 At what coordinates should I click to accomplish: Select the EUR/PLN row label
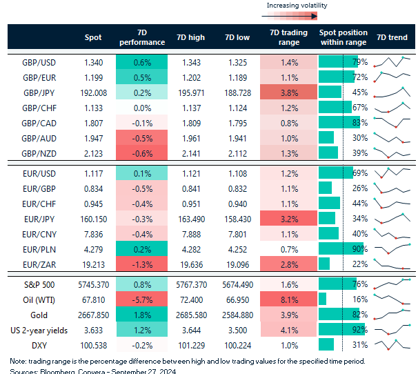pyautogui.click(x=39, y=250)
